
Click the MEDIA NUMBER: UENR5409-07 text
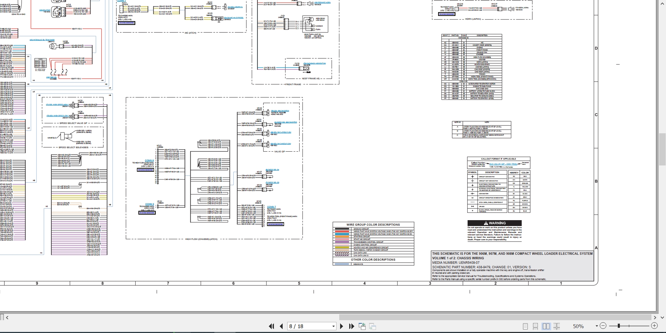coord(456,263)
